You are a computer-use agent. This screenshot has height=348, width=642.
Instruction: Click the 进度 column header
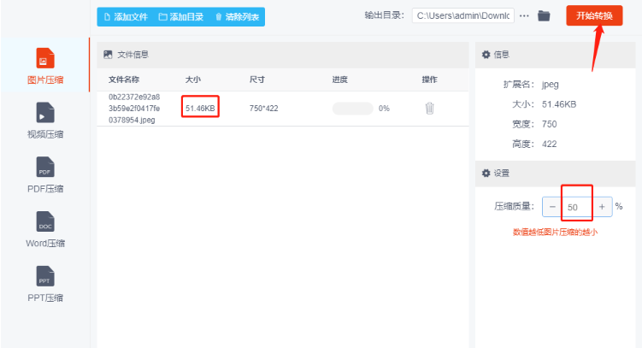click(x=340, y=80)
